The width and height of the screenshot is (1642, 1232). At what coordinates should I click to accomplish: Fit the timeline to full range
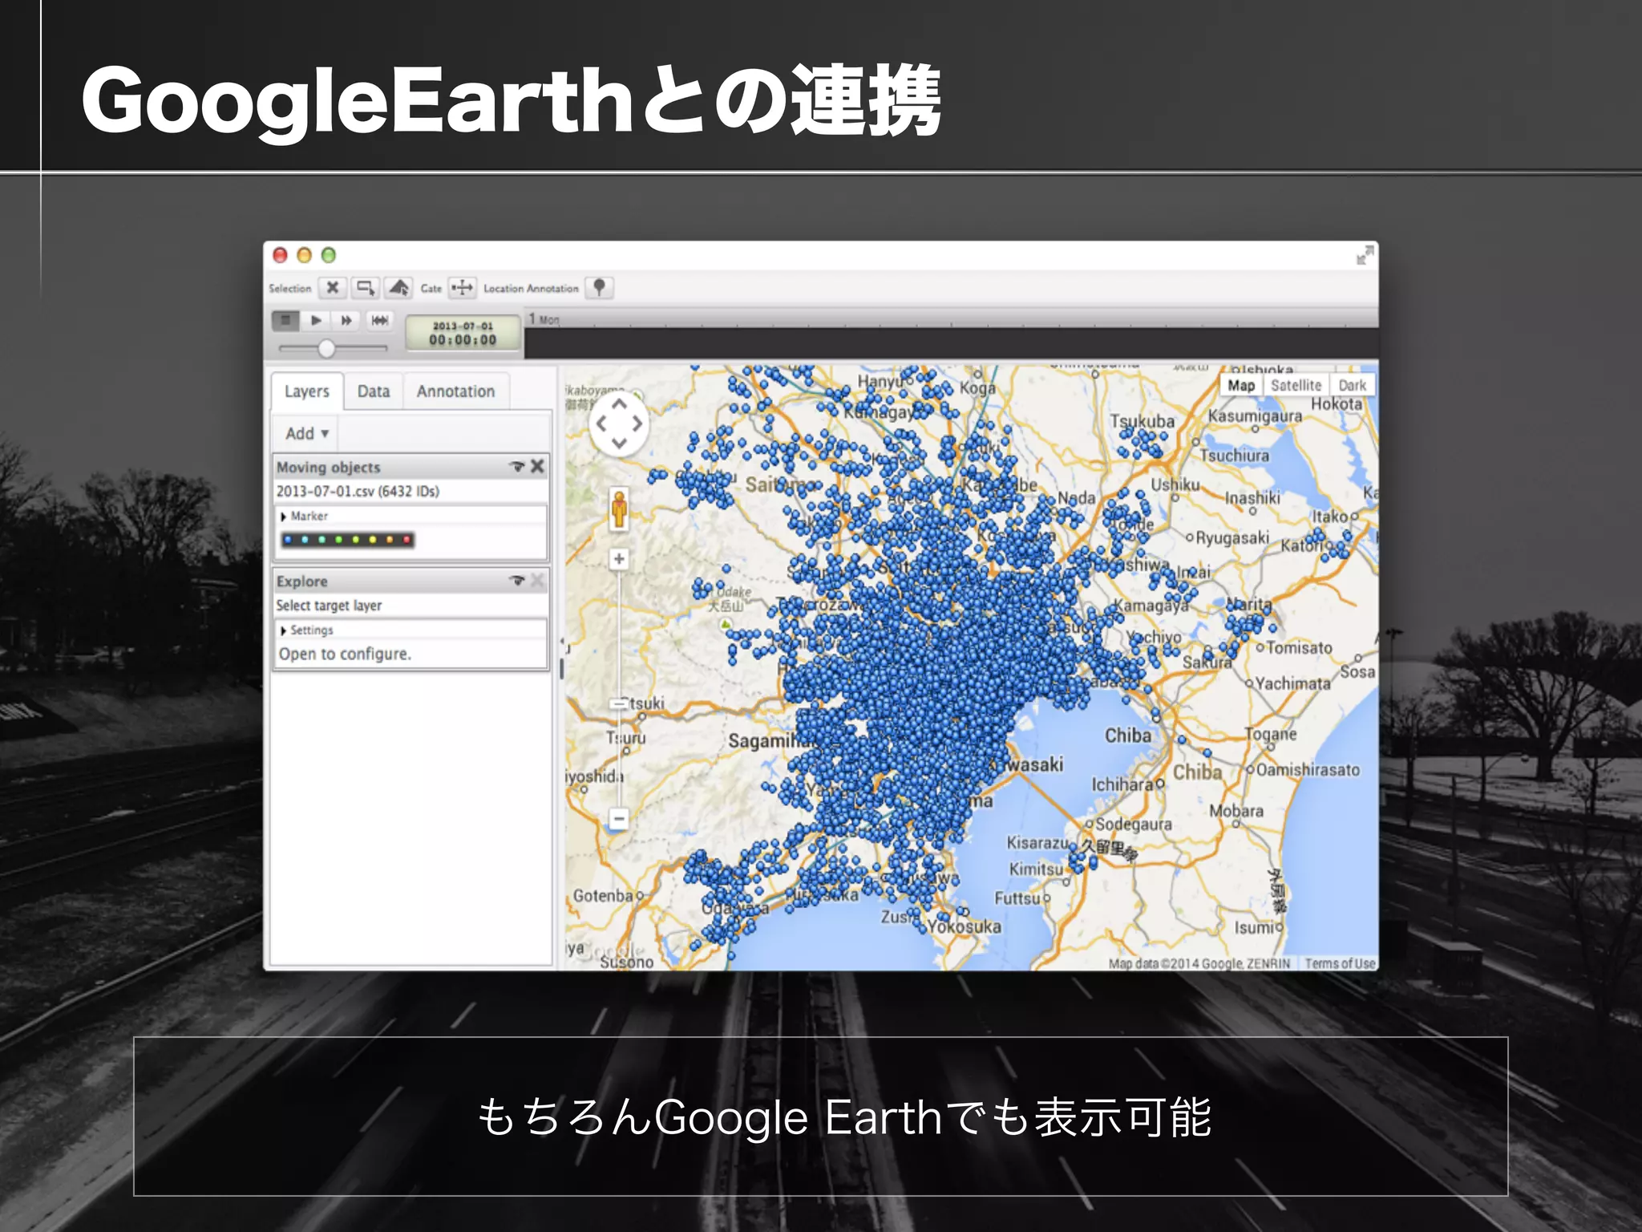point(379,320)
